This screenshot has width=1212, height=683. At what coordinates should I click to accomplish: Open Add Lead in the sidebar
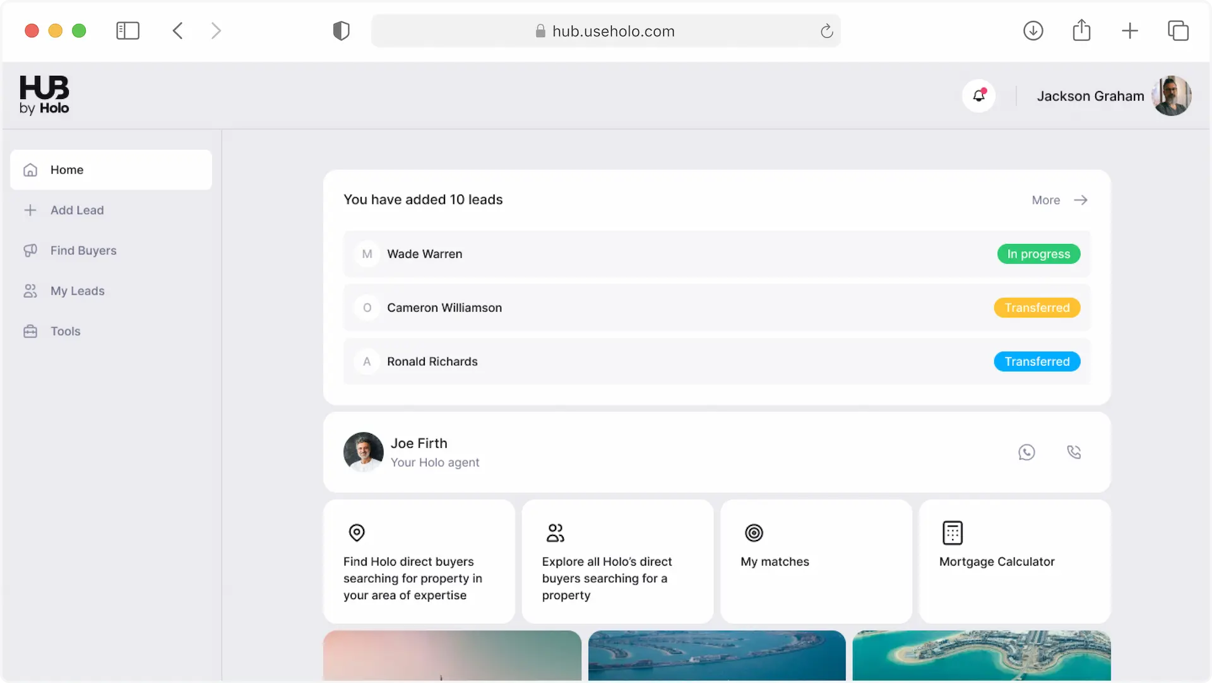tap(111, 210)
